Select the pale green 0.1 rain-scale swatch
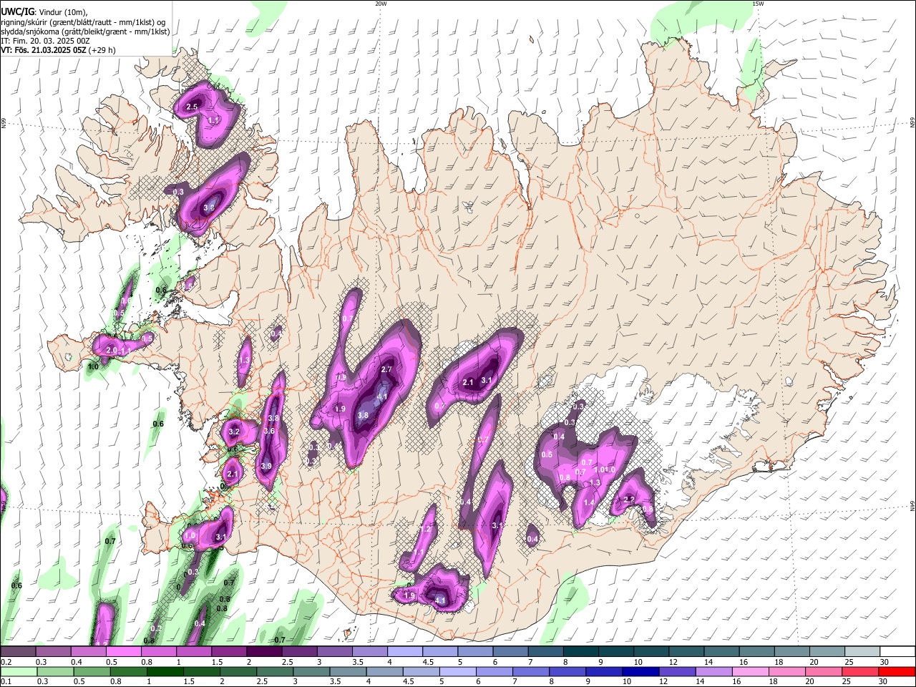The height and width of the screenshot is (687, 916). 18,671
